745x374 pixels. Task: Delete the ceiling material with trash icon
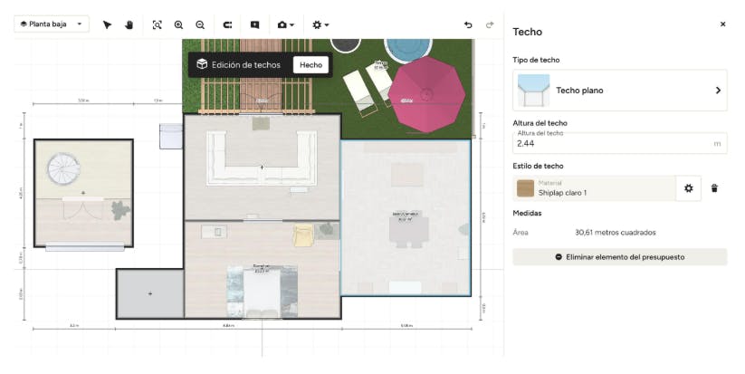(x=714, y=188)
